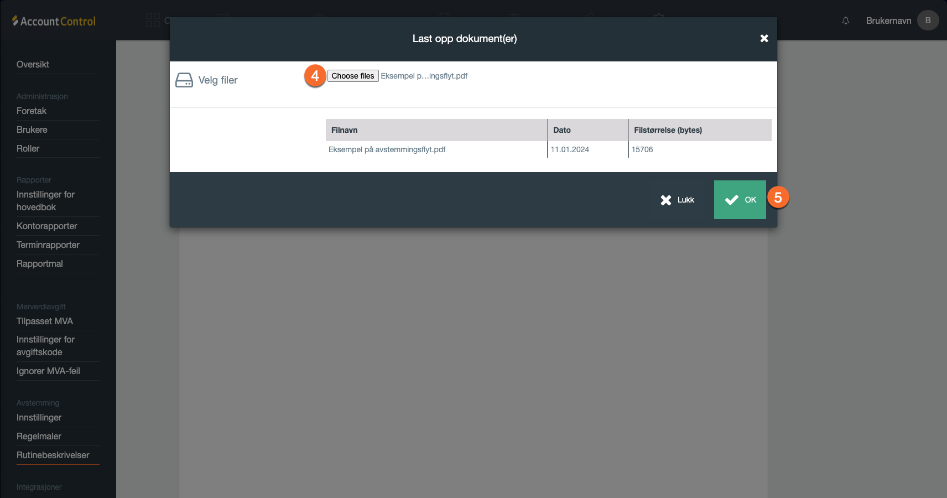Navigate to Tilpasset MVA

click(x=45, y=321)
